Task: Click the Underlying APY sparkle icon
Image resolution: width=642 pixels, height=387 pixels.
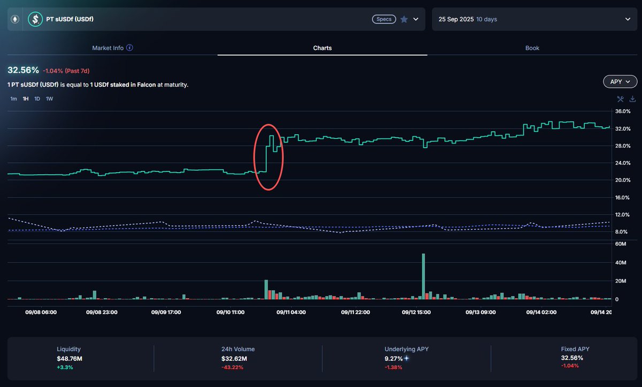Action: point(406,358)
